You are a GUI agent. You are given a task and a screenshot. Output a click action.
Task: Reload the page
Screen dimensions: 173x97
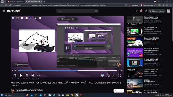10,5
